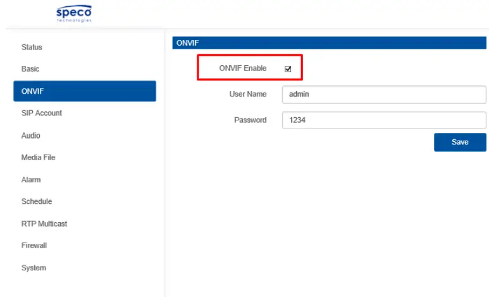The image size is (489, 297).
Task: Open the System page
Action: pos(34,268)
